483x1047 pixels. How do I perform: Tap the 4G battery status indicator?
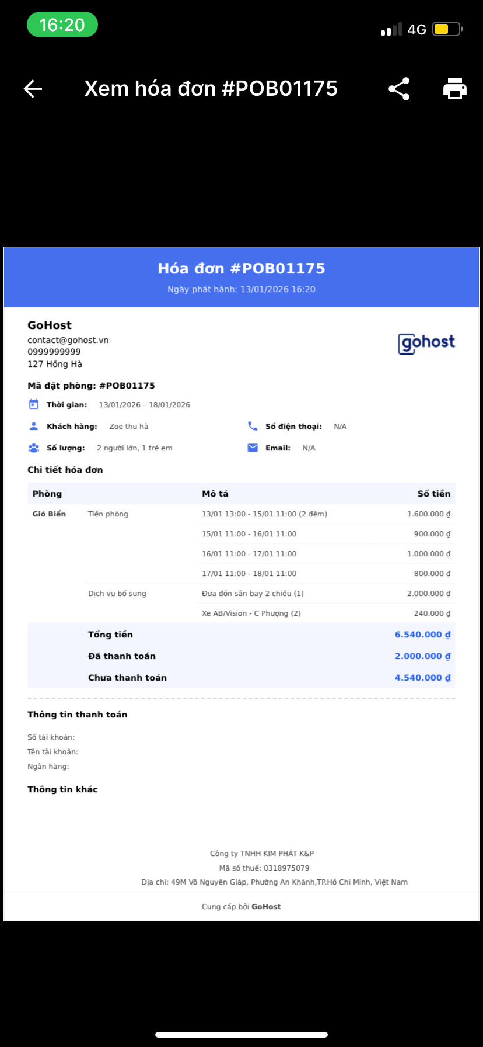tap(447, 29)
